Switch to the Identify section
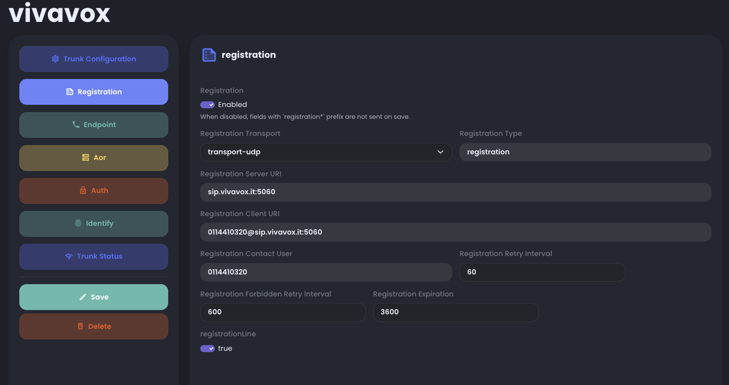 click(x=94, y=224)
